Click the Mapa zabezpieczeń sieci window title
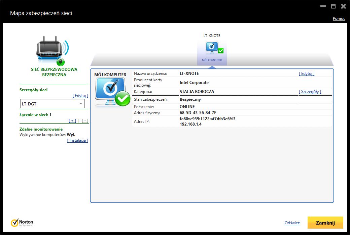Image resolution: width=350 pixels, height=235 pixels. click(x=41, y=13)
